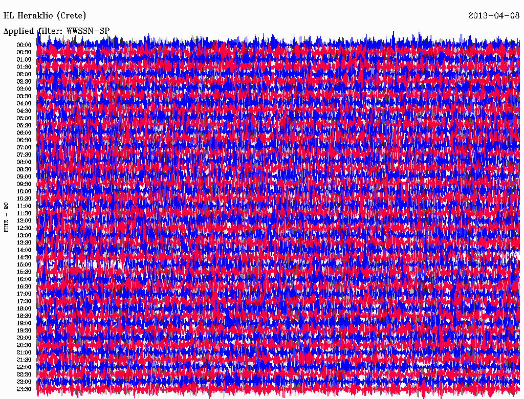Click the 'Applied filter: WWSSN-SP' text

pyautogui.click(x=56, y=31)
